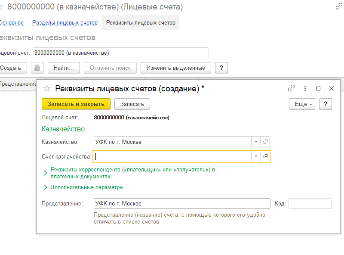Image resolution: width=344 pixels, height=255 pixels.
Task: Open help in the list toolbar
Action: tap(221, 68)
